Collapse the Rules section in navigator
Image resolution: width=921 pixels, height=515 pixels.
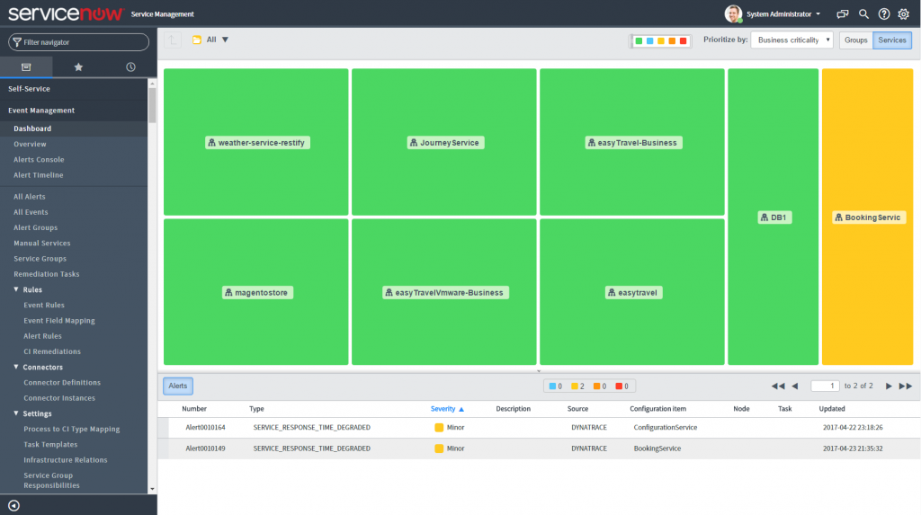click(15, 289)
